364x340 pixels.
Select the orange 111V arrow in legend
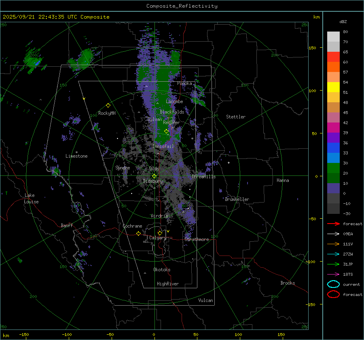coord(333,244)
